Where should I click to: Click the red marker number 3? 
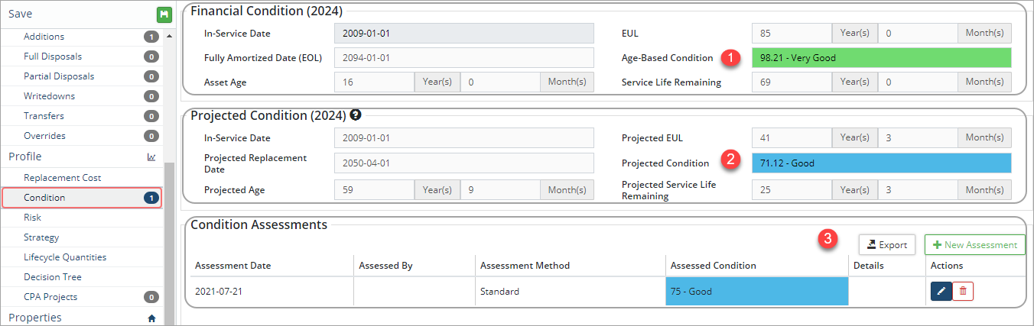(828, 239)
